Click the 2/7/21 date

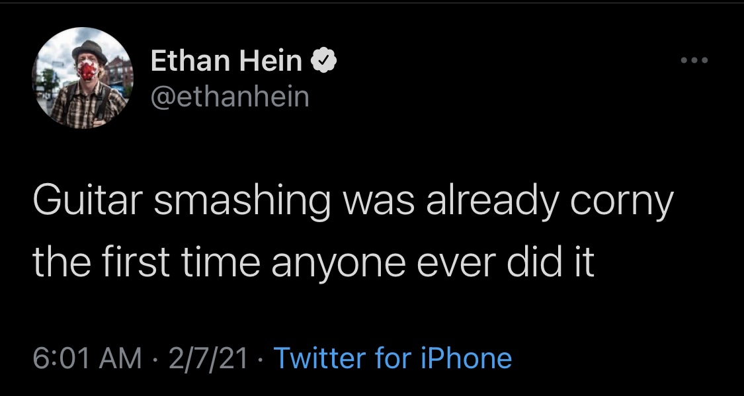click(208, 358)
